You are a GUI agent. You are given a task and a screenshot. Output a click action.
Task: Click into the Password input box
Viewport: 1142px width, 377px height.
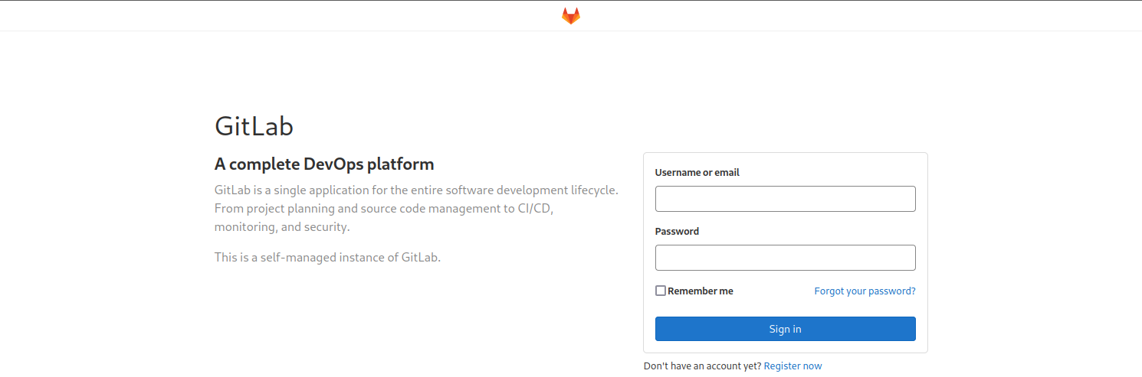click(785, 258)
